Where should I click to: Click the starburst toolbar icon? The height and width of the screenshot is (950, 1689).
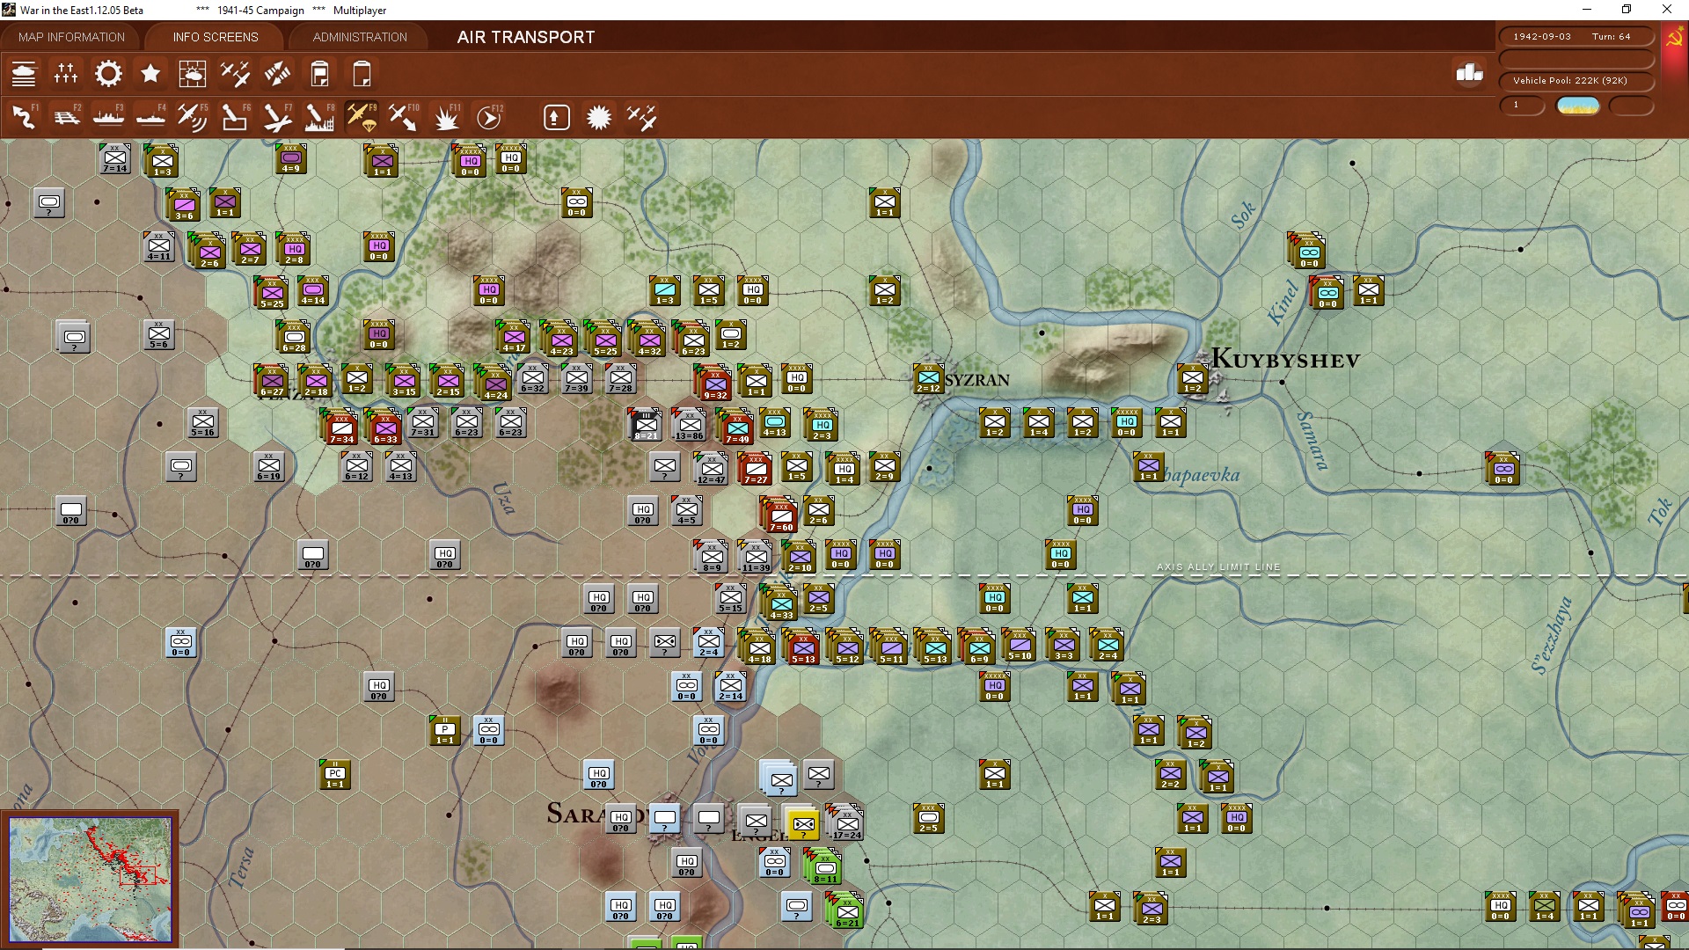click(x=599, y=117)
